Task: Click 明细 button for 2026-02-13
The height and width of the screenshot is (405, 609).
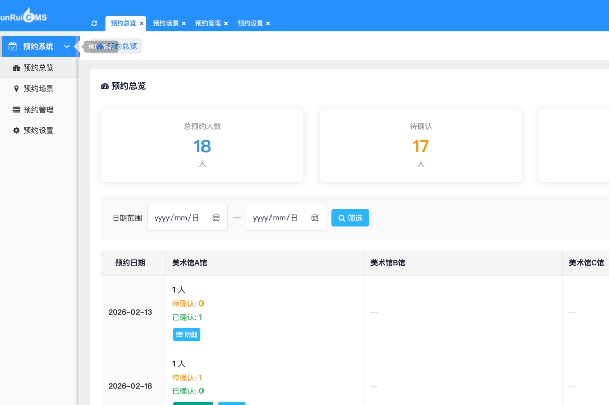Action: point(186,334)
